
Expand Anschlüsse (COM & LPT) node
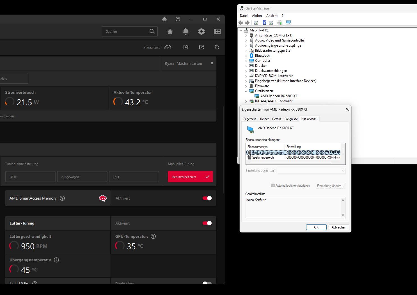coord(246,35)
